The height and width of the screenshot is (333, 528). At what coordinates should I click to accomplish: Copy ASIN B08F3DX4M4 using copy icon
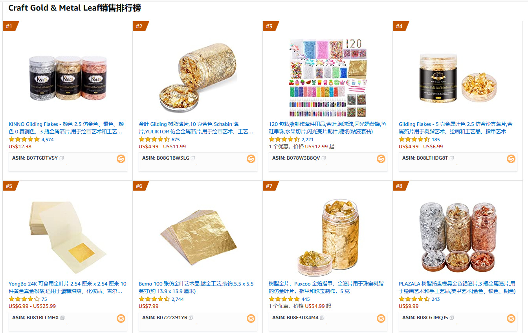322,318
